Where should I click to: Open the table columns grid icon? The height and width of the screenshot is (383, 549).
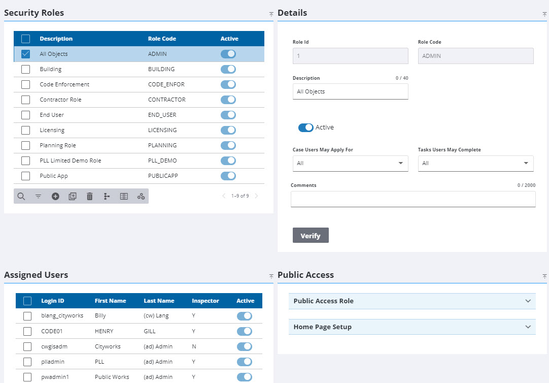tap(124, 196)
